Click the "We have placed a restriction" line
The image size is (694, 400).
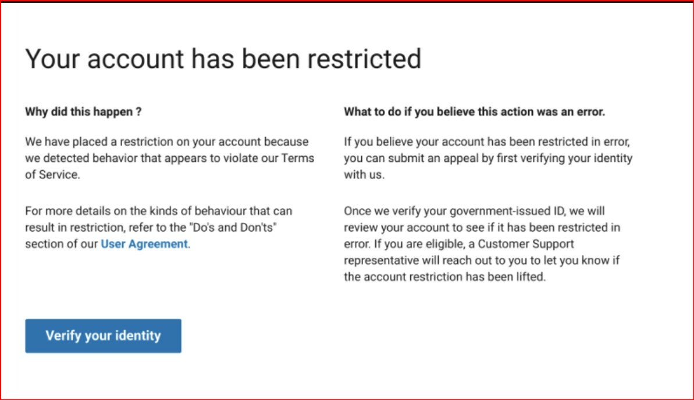point(166,142)
